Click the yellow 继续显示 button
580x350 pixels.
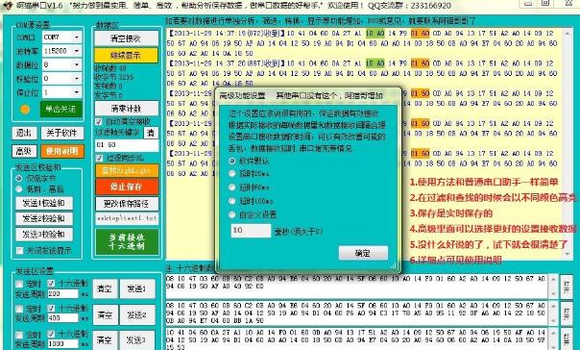pos(126,55)
